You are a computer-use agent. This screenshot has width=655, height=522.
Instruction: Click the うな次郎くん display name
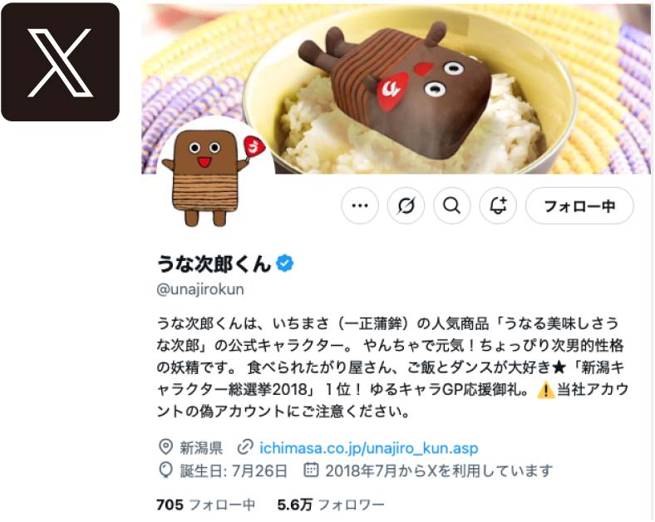click(214, 264)
